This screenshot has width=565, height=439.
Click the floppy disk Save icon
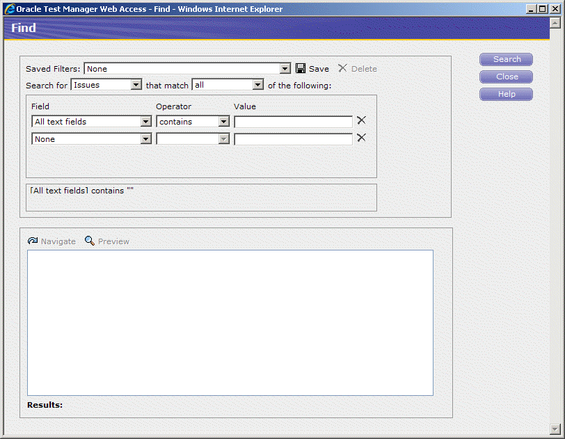pyautogui.click(x=301, y=68)
